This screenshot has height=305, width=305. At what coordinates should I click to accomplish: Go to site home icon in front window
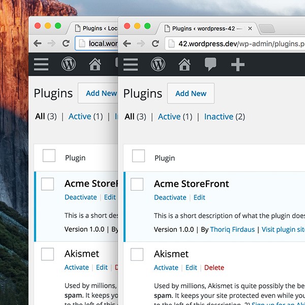(185, 65)
